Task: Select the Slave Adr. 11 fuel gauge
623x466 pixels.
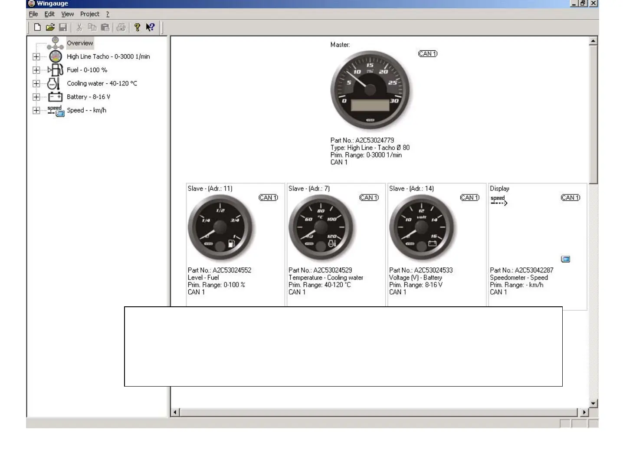Action: [220, 227]
